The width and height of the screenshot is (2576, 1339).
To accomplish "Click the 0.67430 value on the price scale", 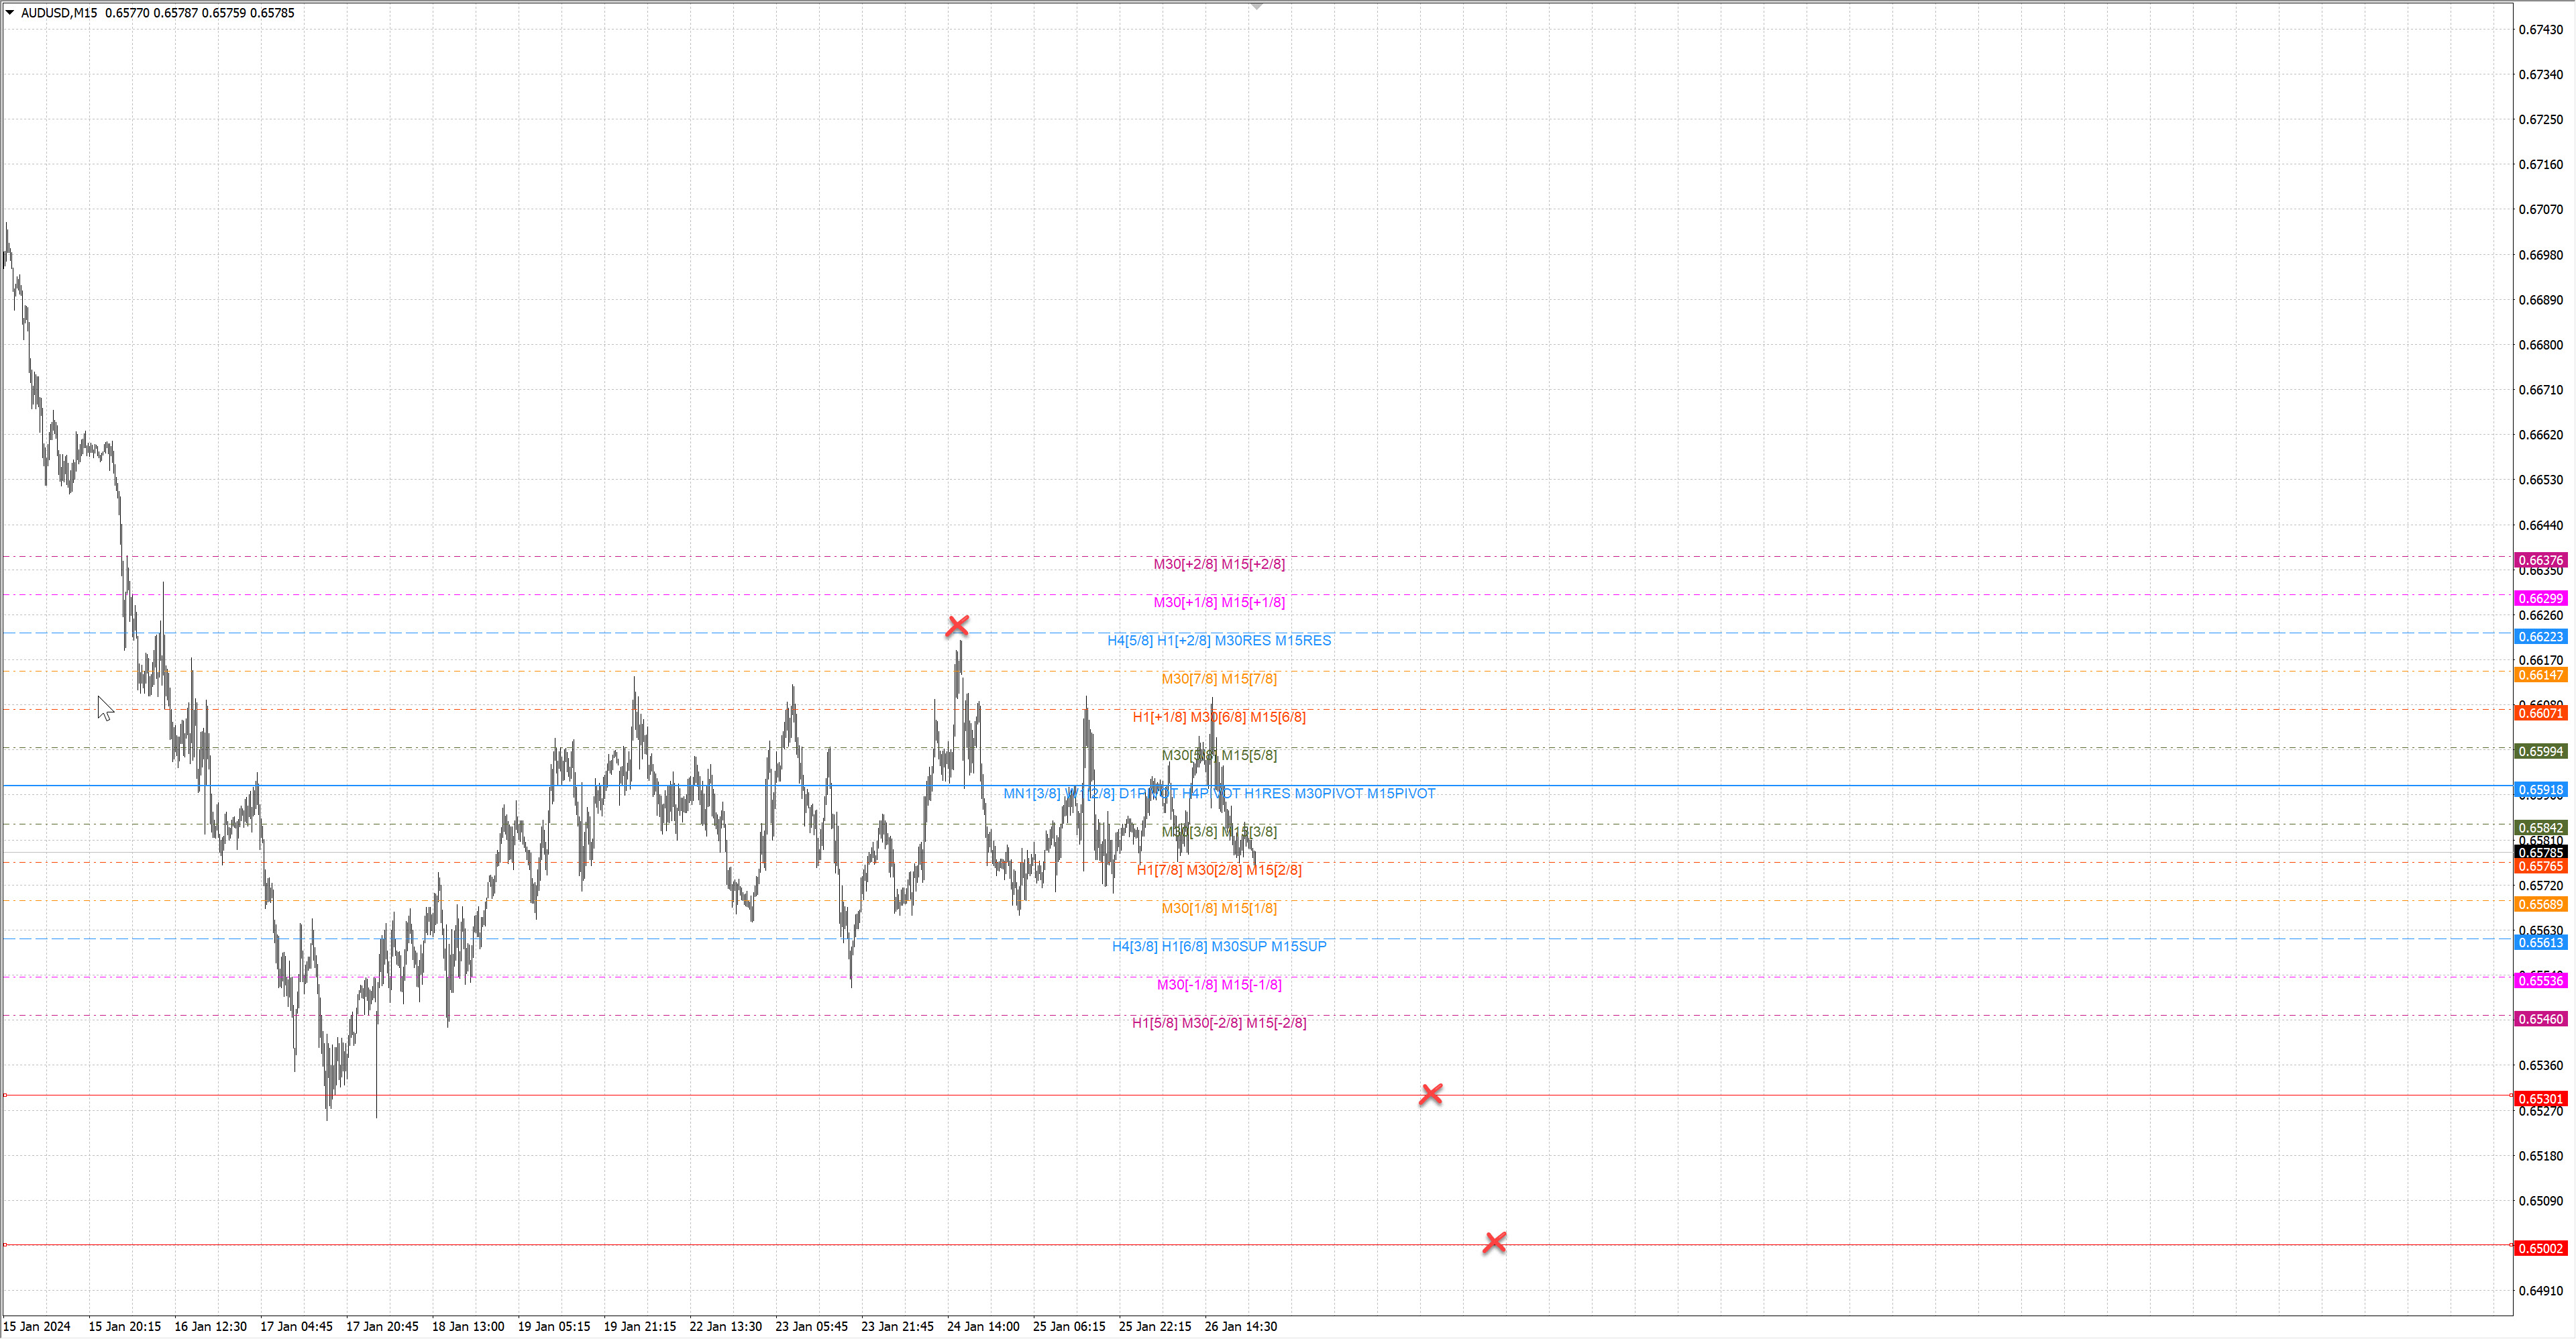I will [x=2540, y=30].
